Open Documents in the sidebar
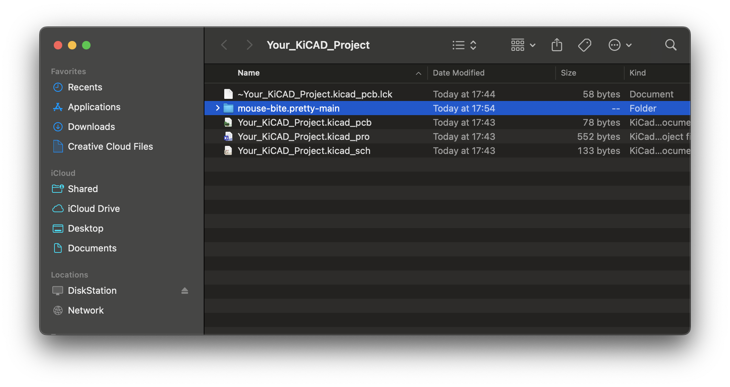The height and width of the screenshot is (387, 730). (92, 248)
